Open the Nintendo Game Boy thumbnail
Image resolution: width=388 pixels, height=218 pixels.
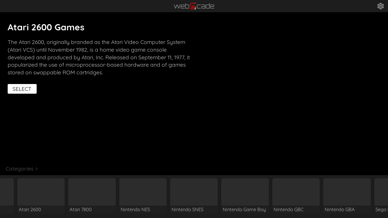pyautogui.click(x=245, y=192)
